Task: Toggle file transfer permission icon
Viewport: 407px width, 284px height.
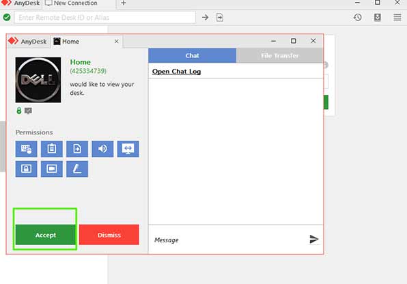Action: pos(77,149)
